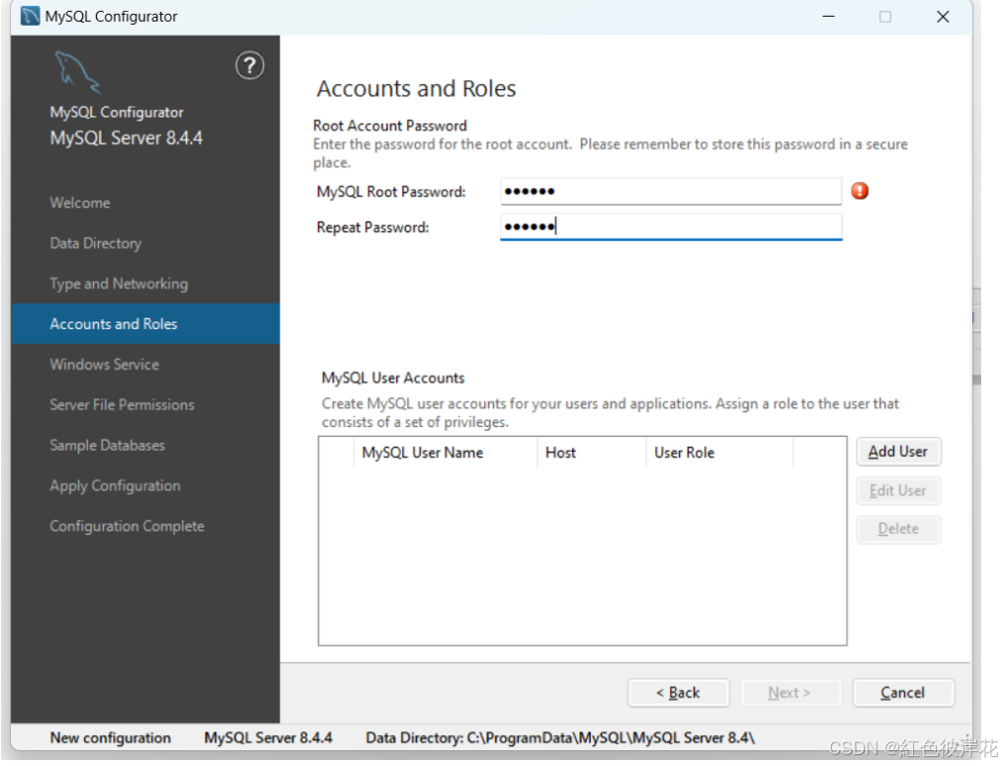The image size is (1002, 766).
Task: Click the red password warning icon
Action: (x=860, y=191)
